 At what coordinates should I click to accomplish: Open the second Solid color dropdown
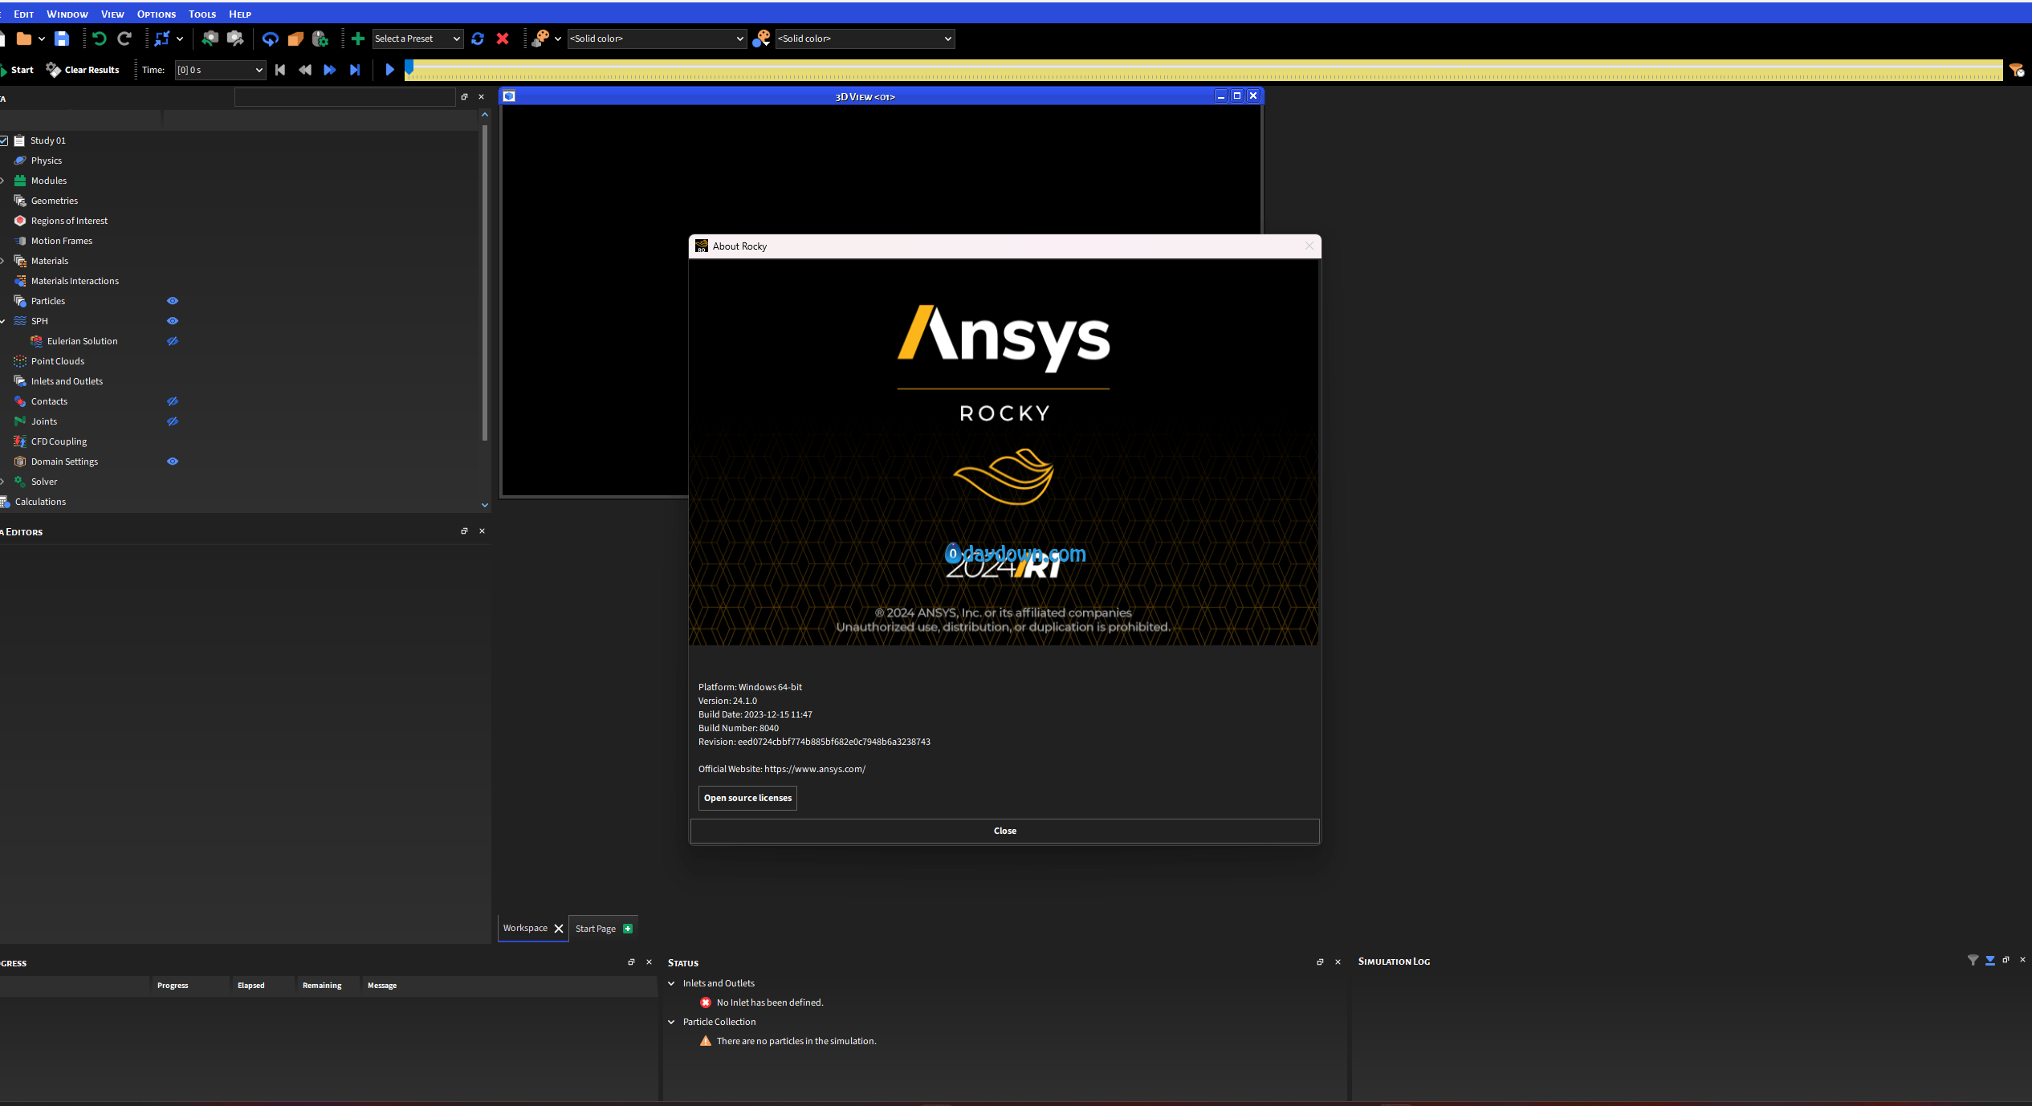pos(865,39)
